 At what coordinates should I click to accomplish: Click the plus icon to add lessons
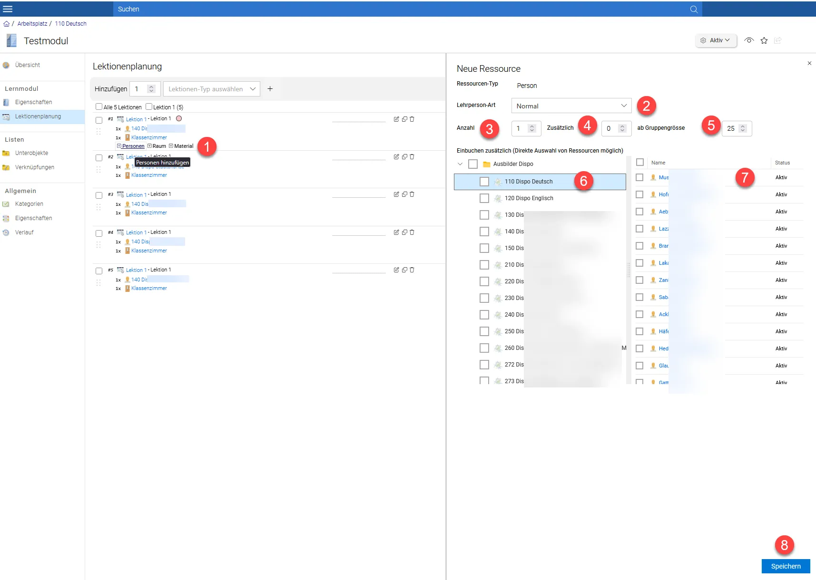[270, 89]
